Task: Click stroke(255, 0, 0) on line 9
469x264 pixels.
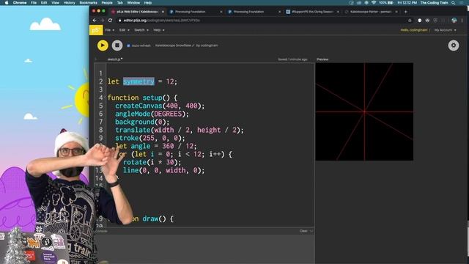Action: (x=150, y=138)
